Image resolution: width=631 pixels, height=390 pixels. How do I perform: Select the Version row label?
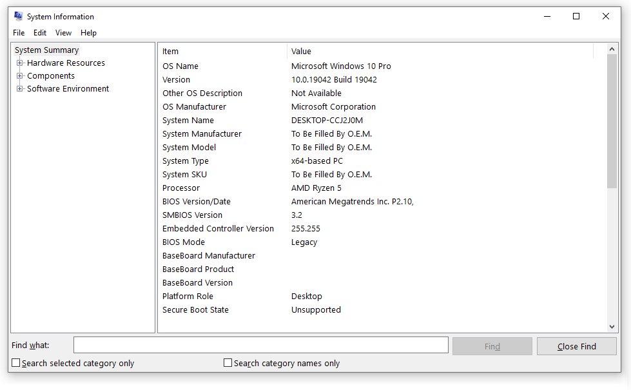point(176,80)
